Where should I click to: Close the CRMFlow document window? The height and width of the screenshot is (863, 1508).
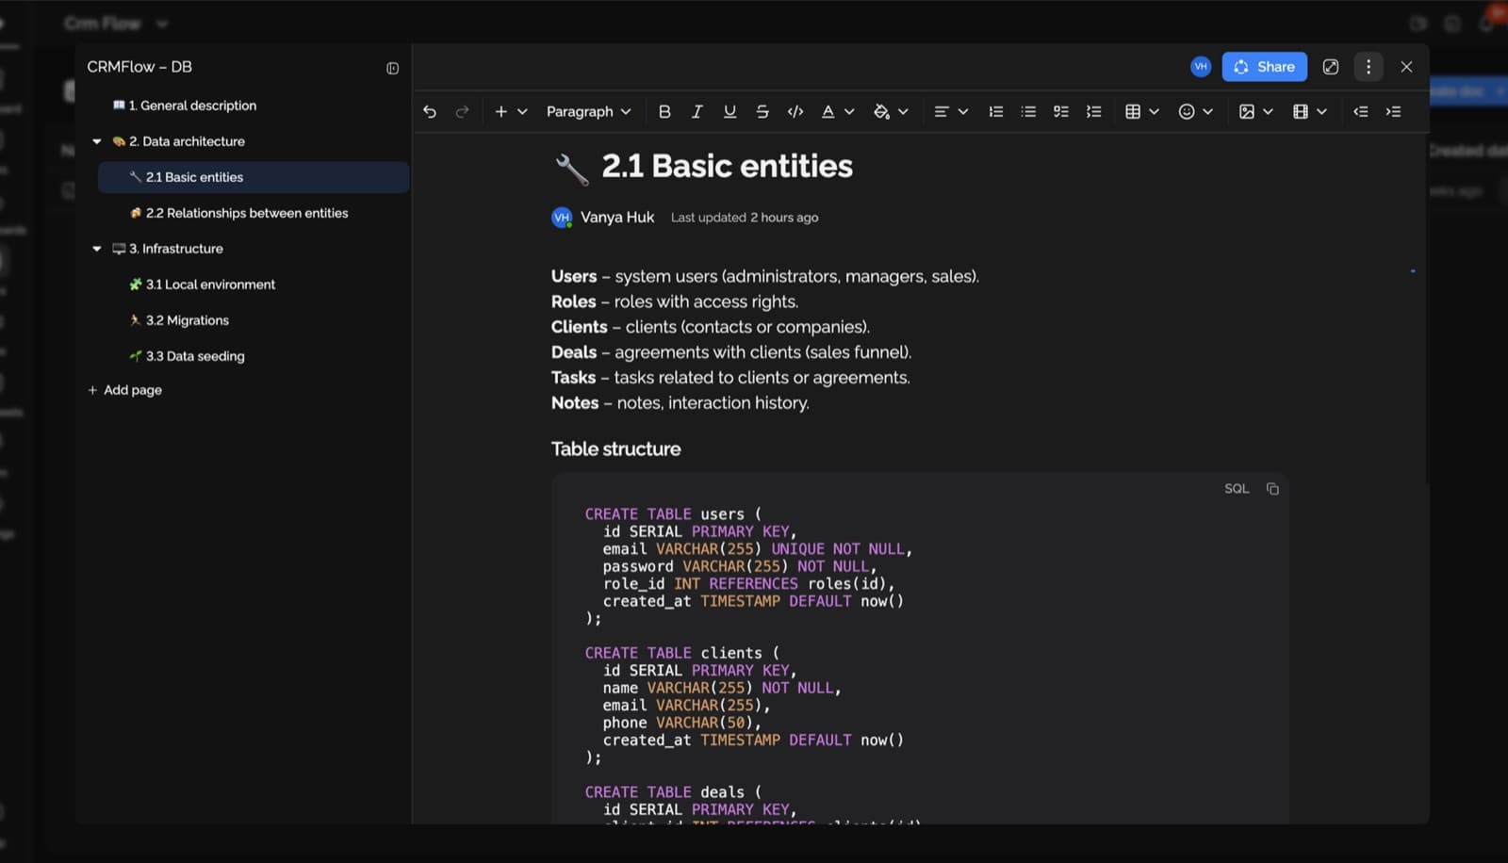pyautogui.click(x=1406, y=67)
